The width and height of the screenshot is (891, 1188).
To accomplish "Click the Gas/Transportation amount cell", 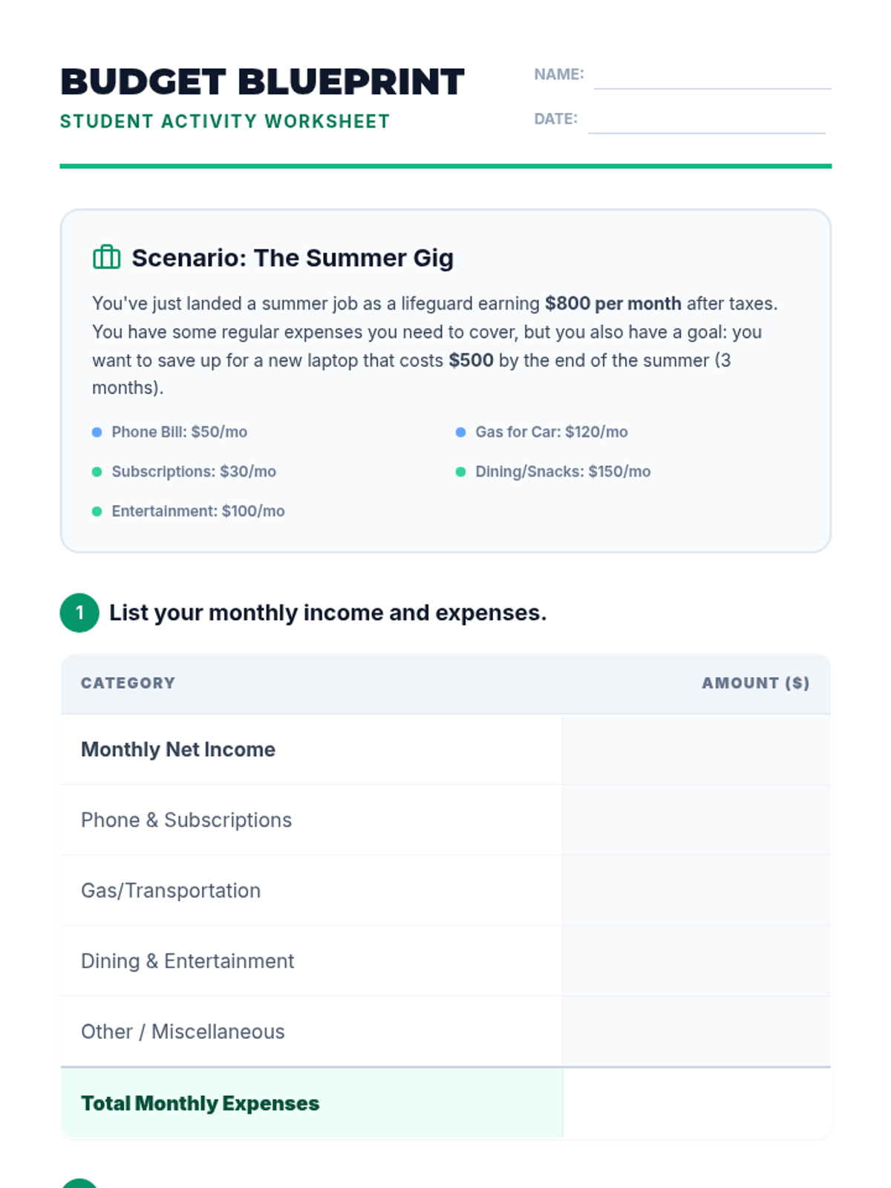I will (696, 890).
